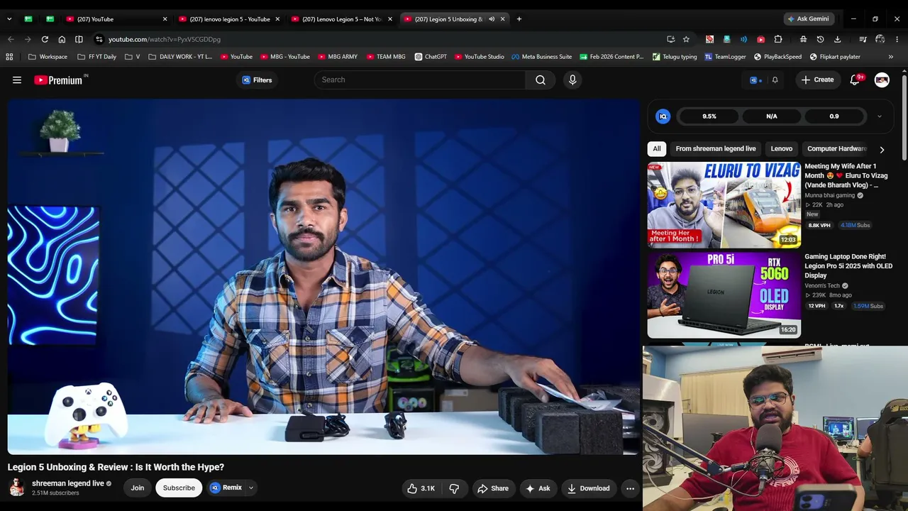Open YouTube notifications bell with 9+ badge
Viewport: 908px width, 511px height.
856,79
